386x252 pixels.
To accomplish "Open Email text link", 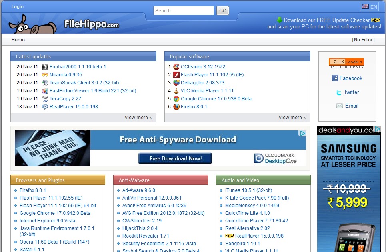I will 352,106.
